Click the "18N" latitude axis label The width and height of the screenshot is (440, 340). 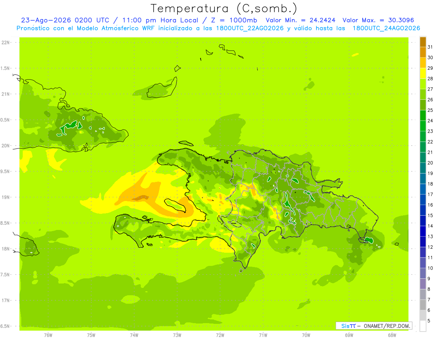(5, 249)
